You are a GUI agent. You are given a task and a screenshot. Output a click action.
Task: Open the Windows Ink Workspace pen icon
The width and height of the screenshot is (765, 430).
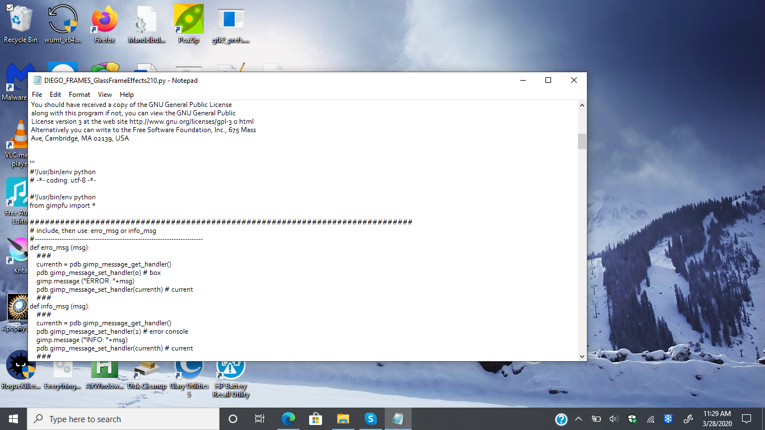click(x=689, y=419)
